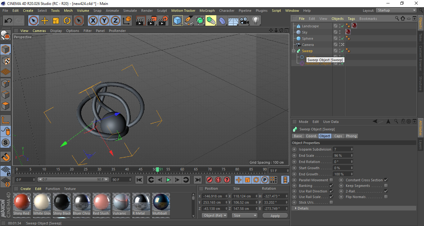Toggle 2-Rail checkbox
Screen dimensions: 424x226
pos(386,191)
